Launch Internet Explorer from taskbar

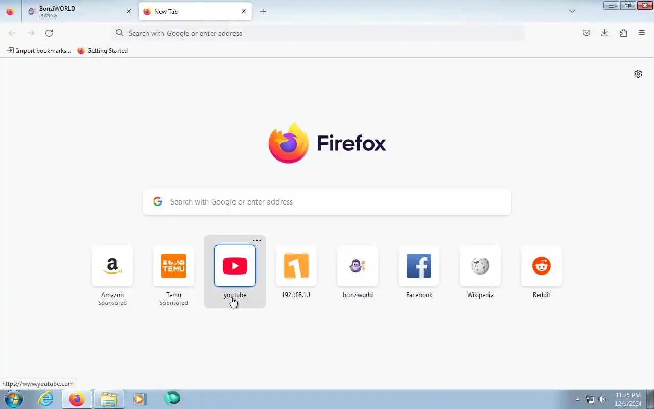click(x=46, y=399)
